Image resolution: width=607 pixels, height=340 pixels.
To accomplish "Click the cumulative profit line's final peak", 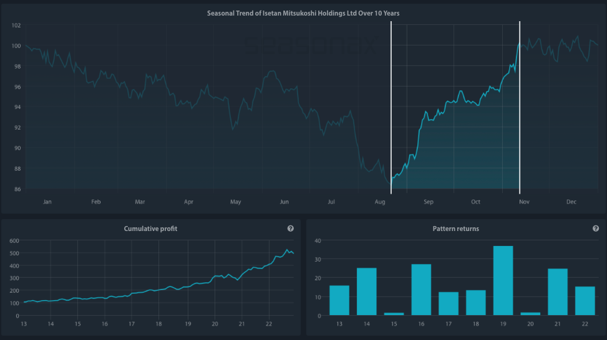I will 287,250.
